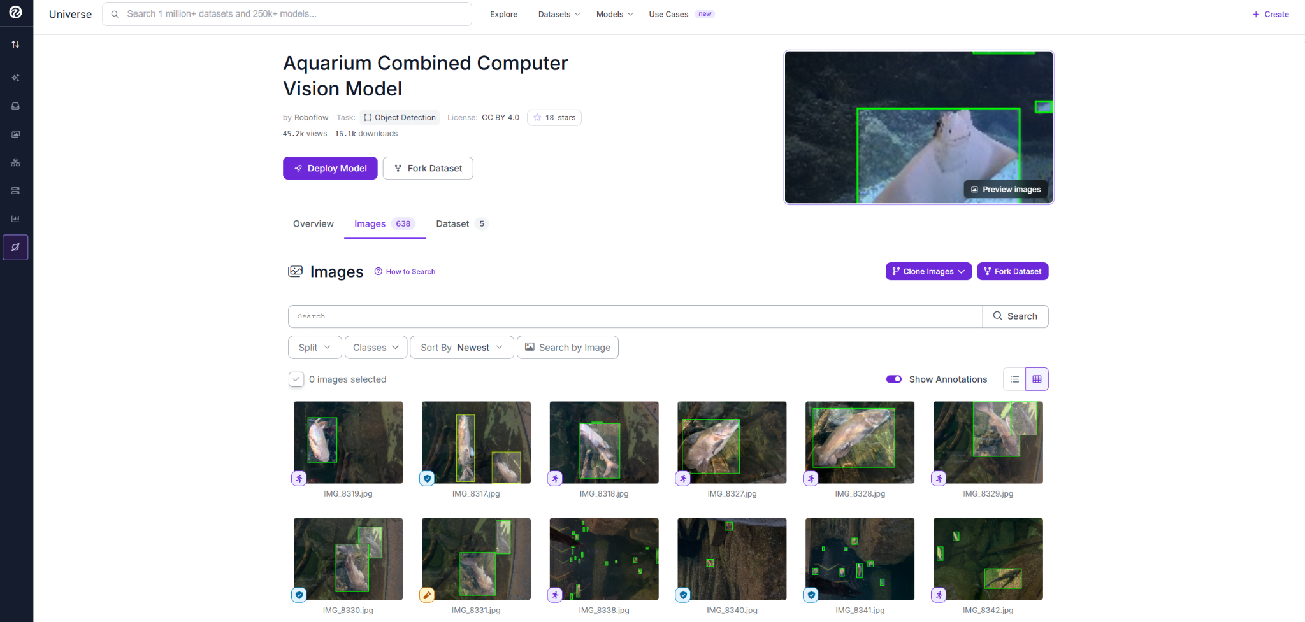
Task: Toggle the Show Annotations switch
Action: click(x=894, y=379)
